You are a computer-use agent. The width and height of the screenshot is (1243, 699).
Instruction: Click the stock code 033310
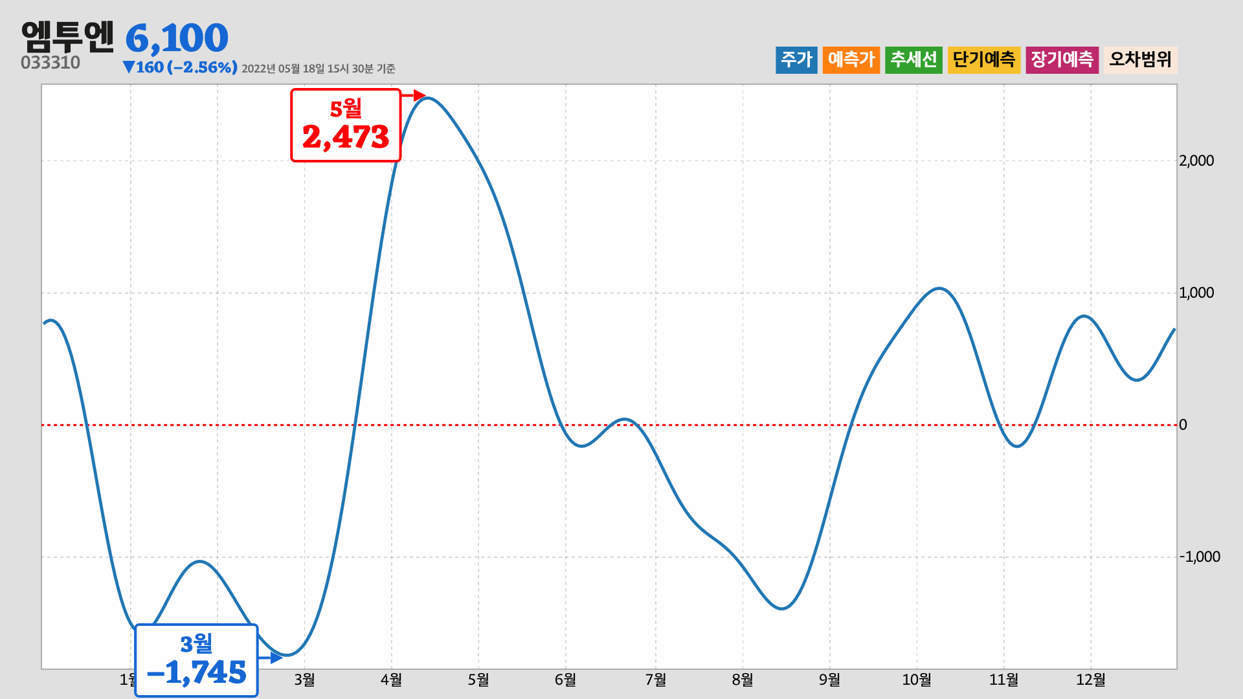pyautogui.click(x=50, y=63)
